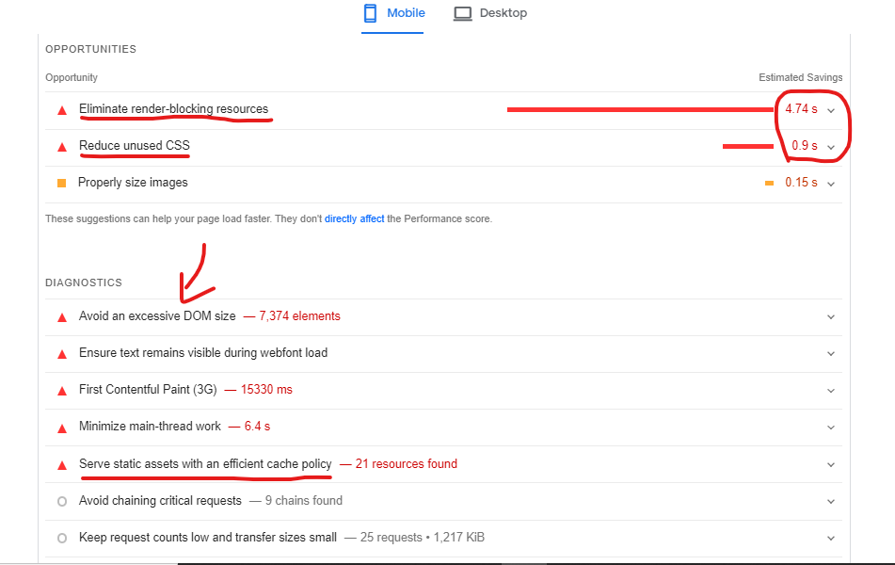Click 'Minimize main-thread work' text
The image size is (895, 565).
[x=150, y=427]
